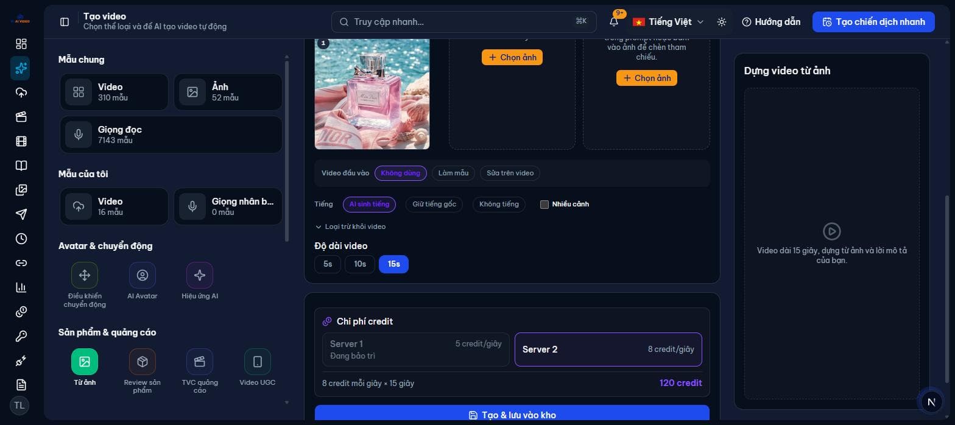Select the Từ ảnh tool
Image resolution: width=955 pixels, height=425 pixels.
(85, 368)
